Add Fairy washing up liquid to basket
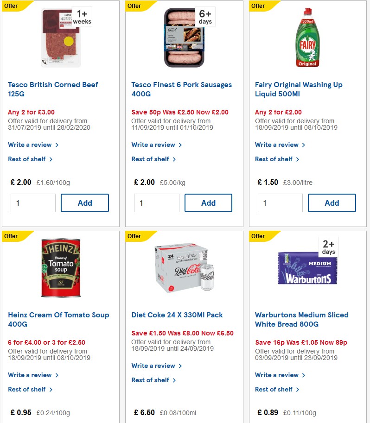This screenshot has height=423, width=370. [x=332, y=202]
